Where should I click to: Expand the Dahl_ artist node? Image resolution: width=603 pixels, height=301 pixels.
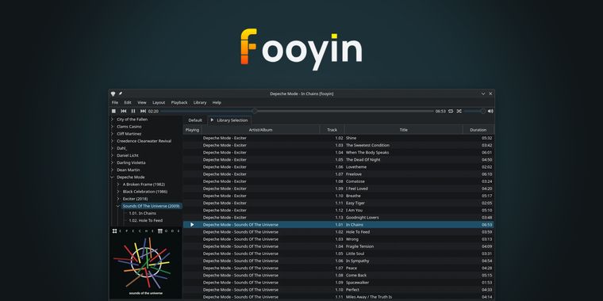[113, 148]
